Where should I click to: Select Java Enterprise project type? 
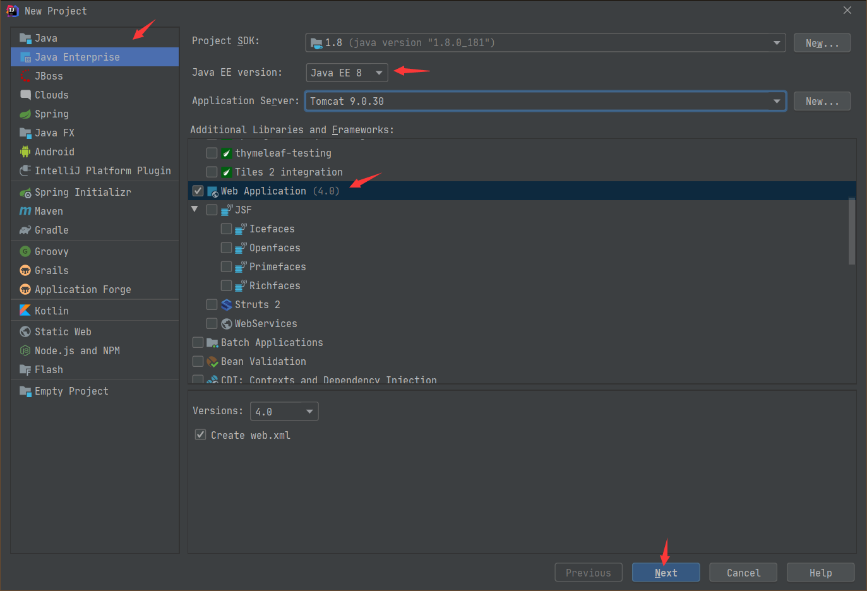coord(95,57)
